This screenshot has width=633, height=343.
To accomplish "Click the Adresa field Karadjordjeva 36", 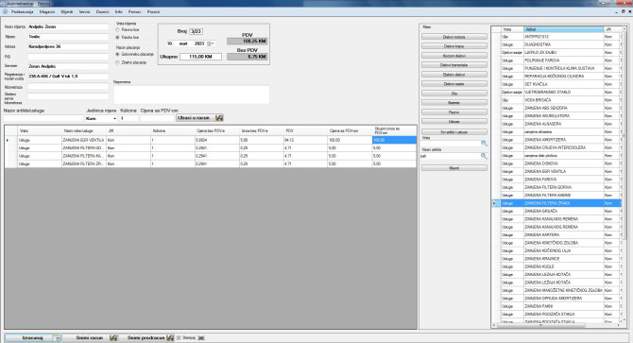I will pos(68,46).
